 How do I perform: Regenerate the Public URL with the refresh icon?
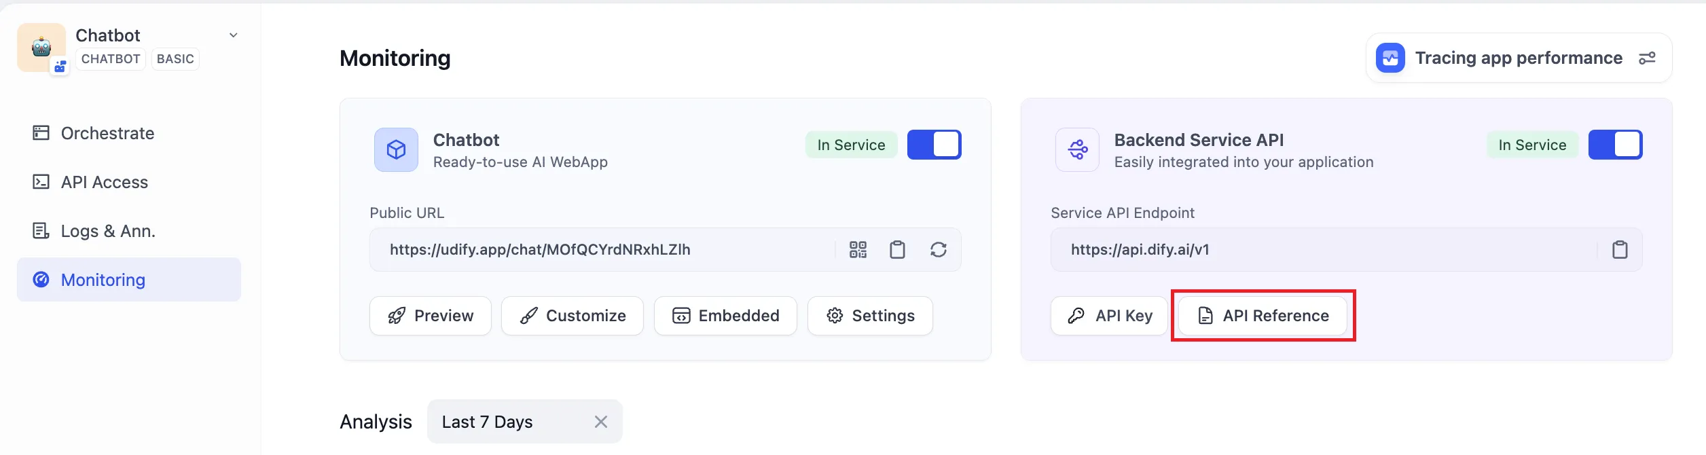(938, 249)
